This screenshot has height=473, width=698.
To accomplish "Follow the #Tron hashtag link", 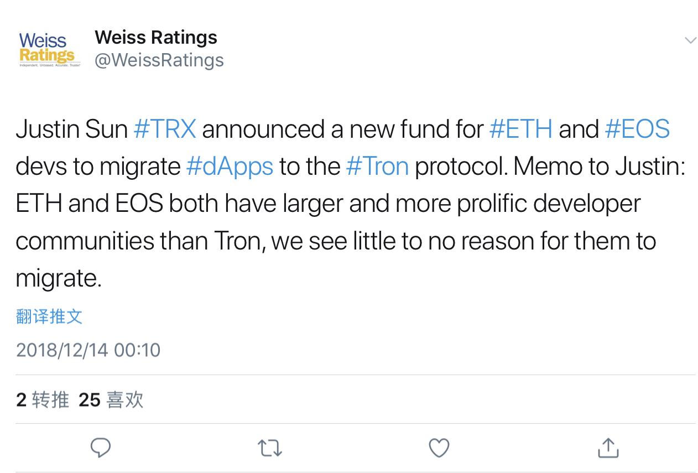I will [377, 166].
